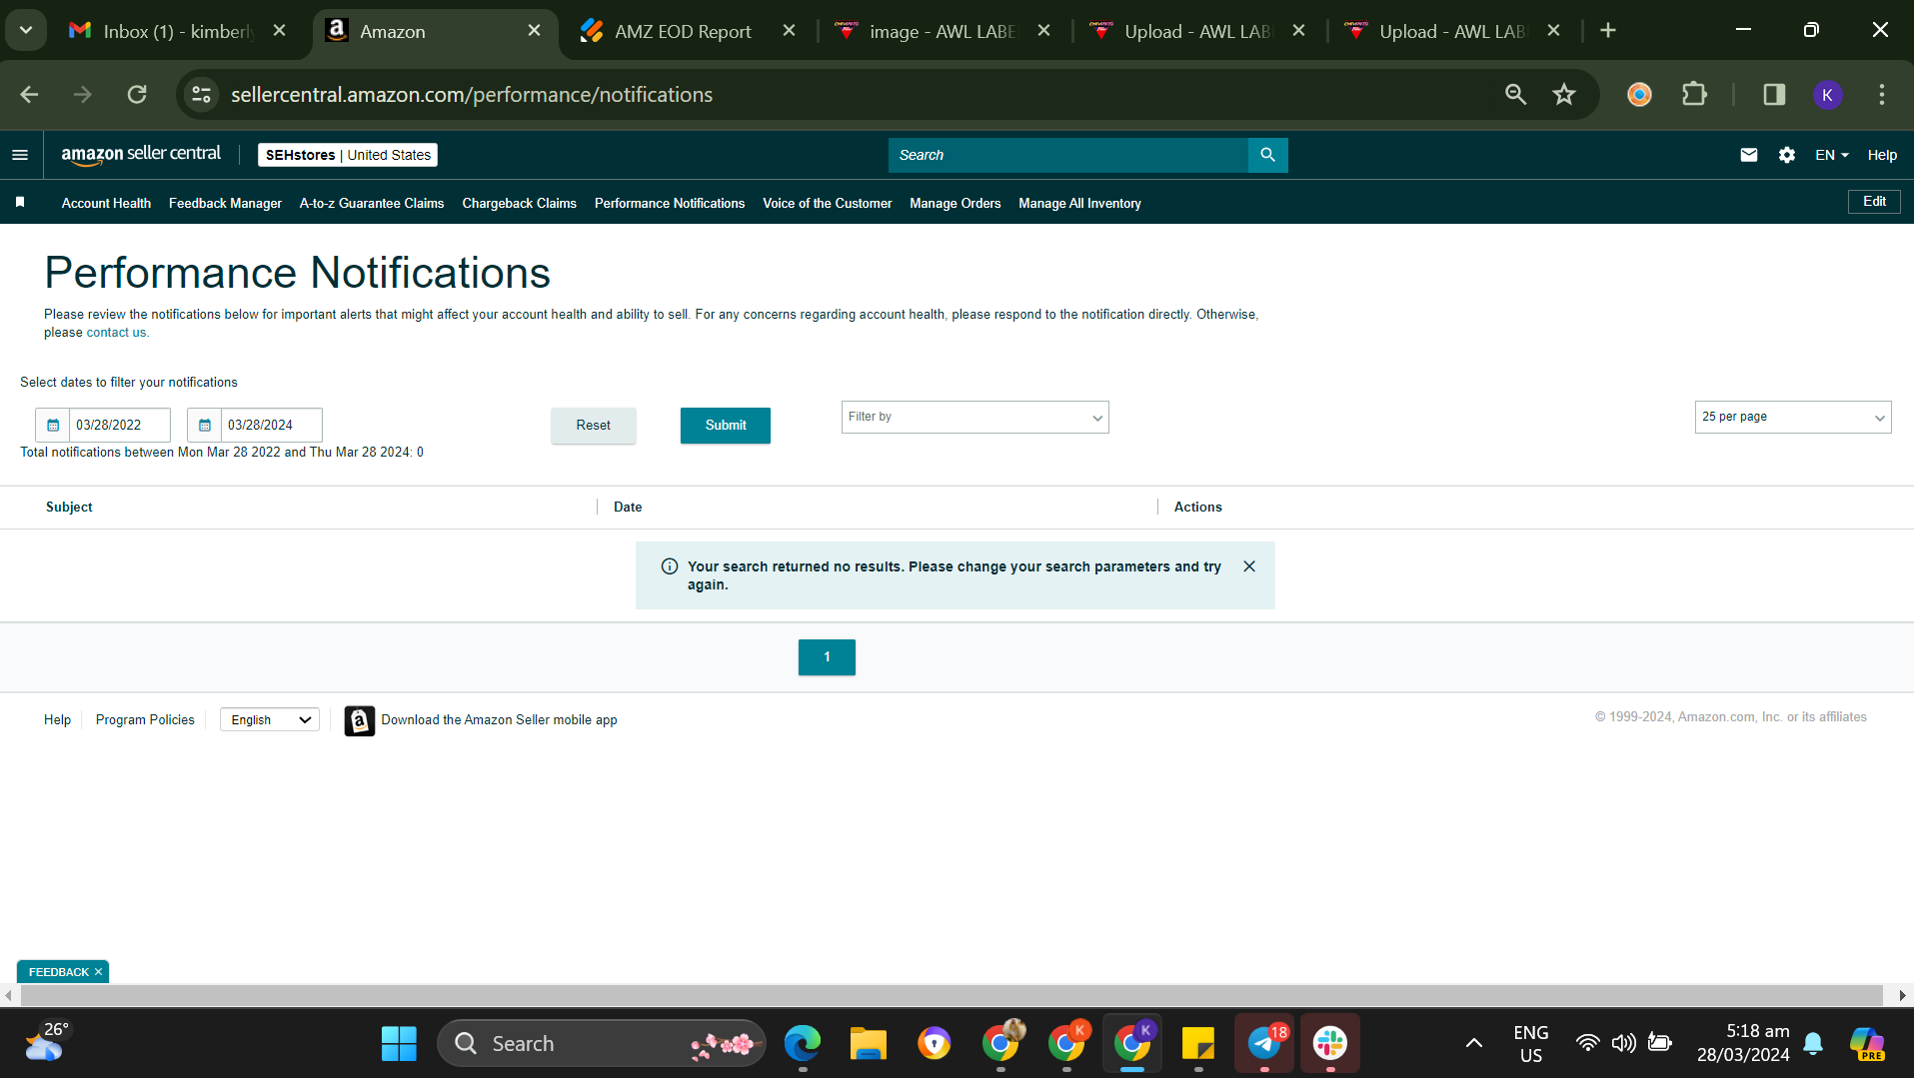Click the Subject column header
Image resolution: width=1914 pixels, height=1078 pixels.
point(69,508)
